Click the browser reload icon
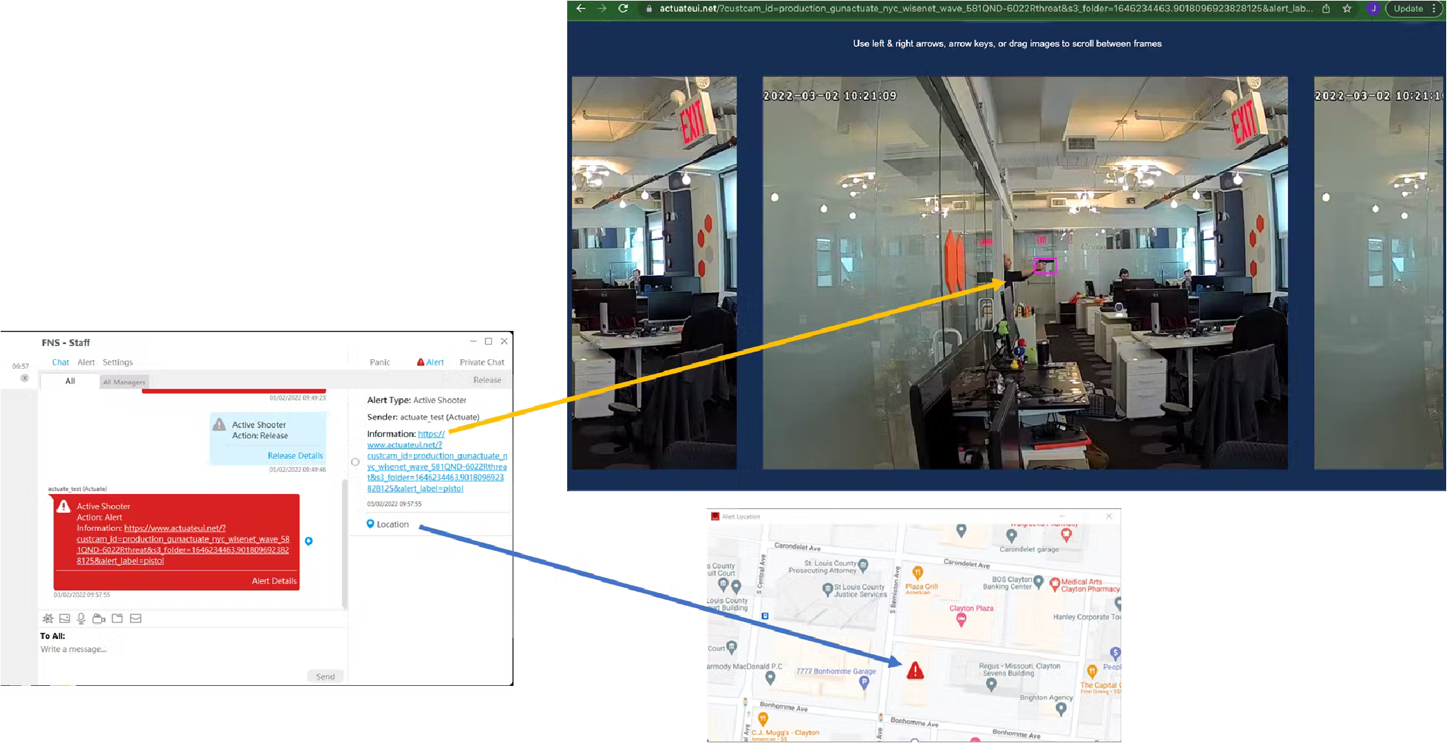Image resolution: width=1451 pixels, height=745 pixels. 623,9
